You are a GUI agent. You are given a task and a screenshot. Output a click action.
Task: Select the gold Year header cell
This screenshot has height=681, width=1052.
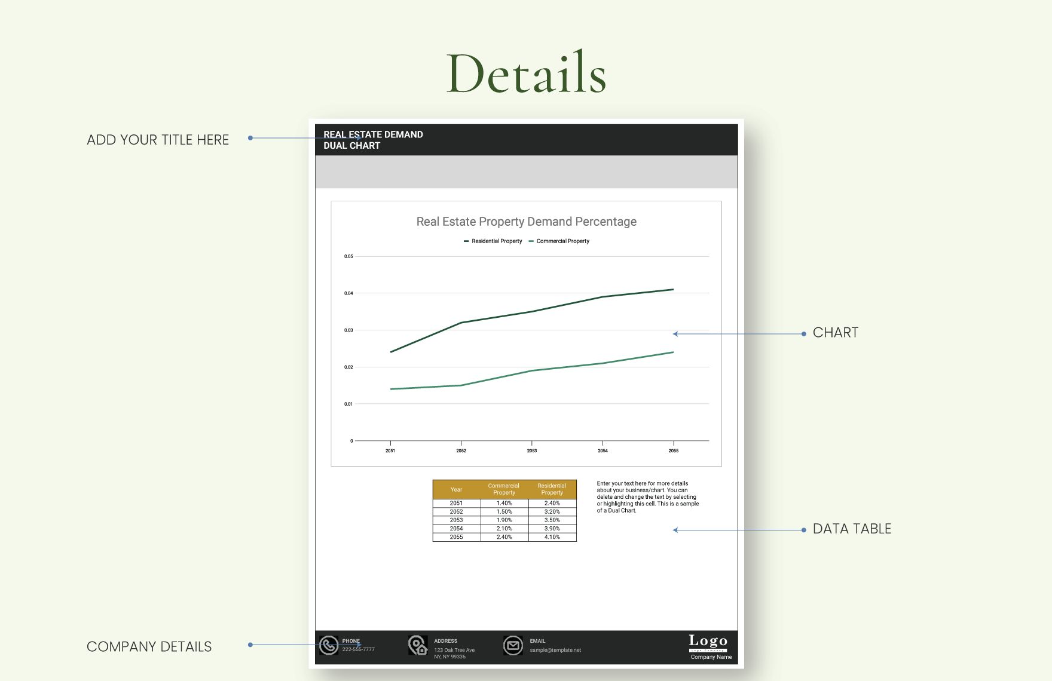(456, 489)
